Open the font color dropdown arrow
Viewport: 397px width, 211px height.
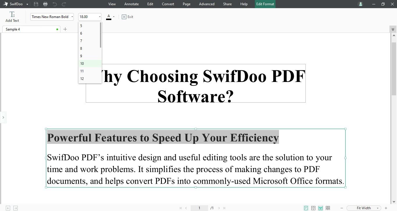pos(114,17)
